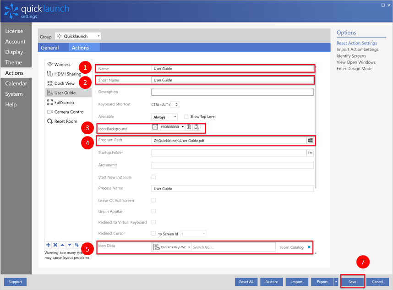Click View Open Windows option
Screen dimensions: 393x290
click(356, 62)
